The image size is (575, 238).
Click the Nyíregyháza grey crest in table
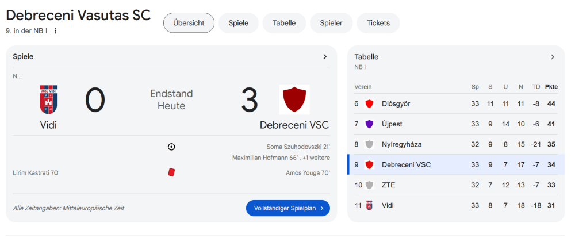tap(369, 144)
